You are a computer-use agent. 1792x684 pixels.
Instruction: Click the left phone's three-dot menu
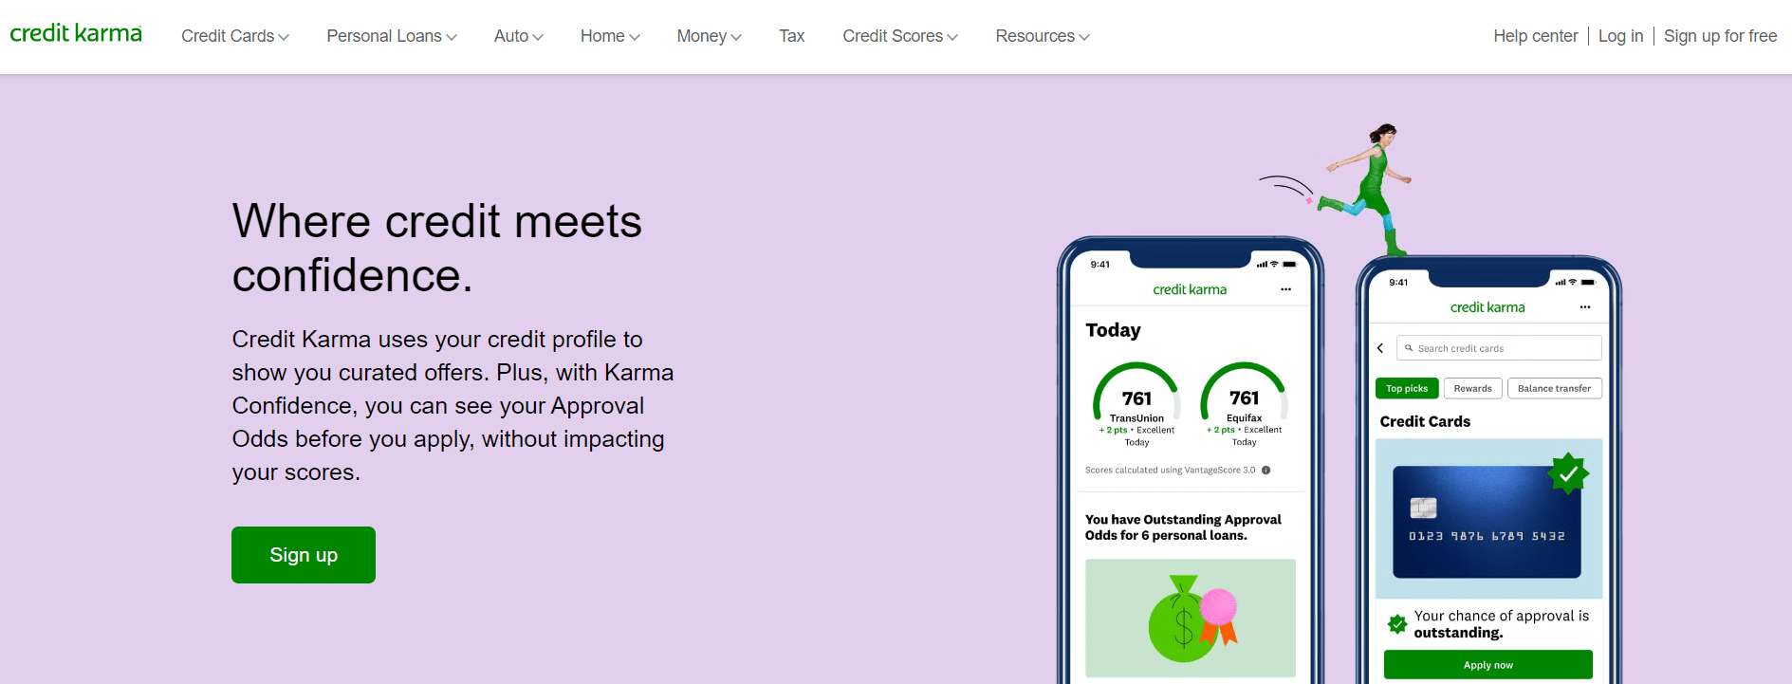click(x=1285, y=289)
